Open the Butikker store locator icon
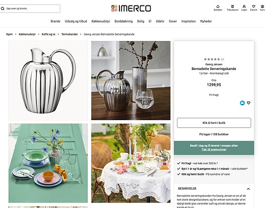 coord(218,6)
